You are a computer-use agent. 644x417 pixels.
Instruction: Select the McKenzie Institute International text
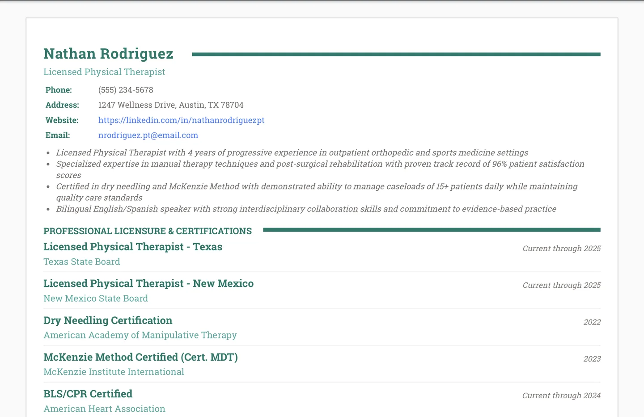114,371
